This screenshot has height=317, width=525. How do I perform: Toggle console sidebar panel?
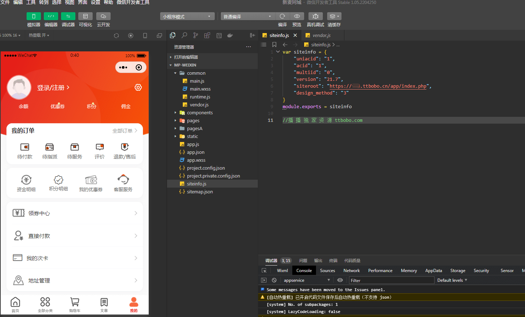[x=264, y=280]
